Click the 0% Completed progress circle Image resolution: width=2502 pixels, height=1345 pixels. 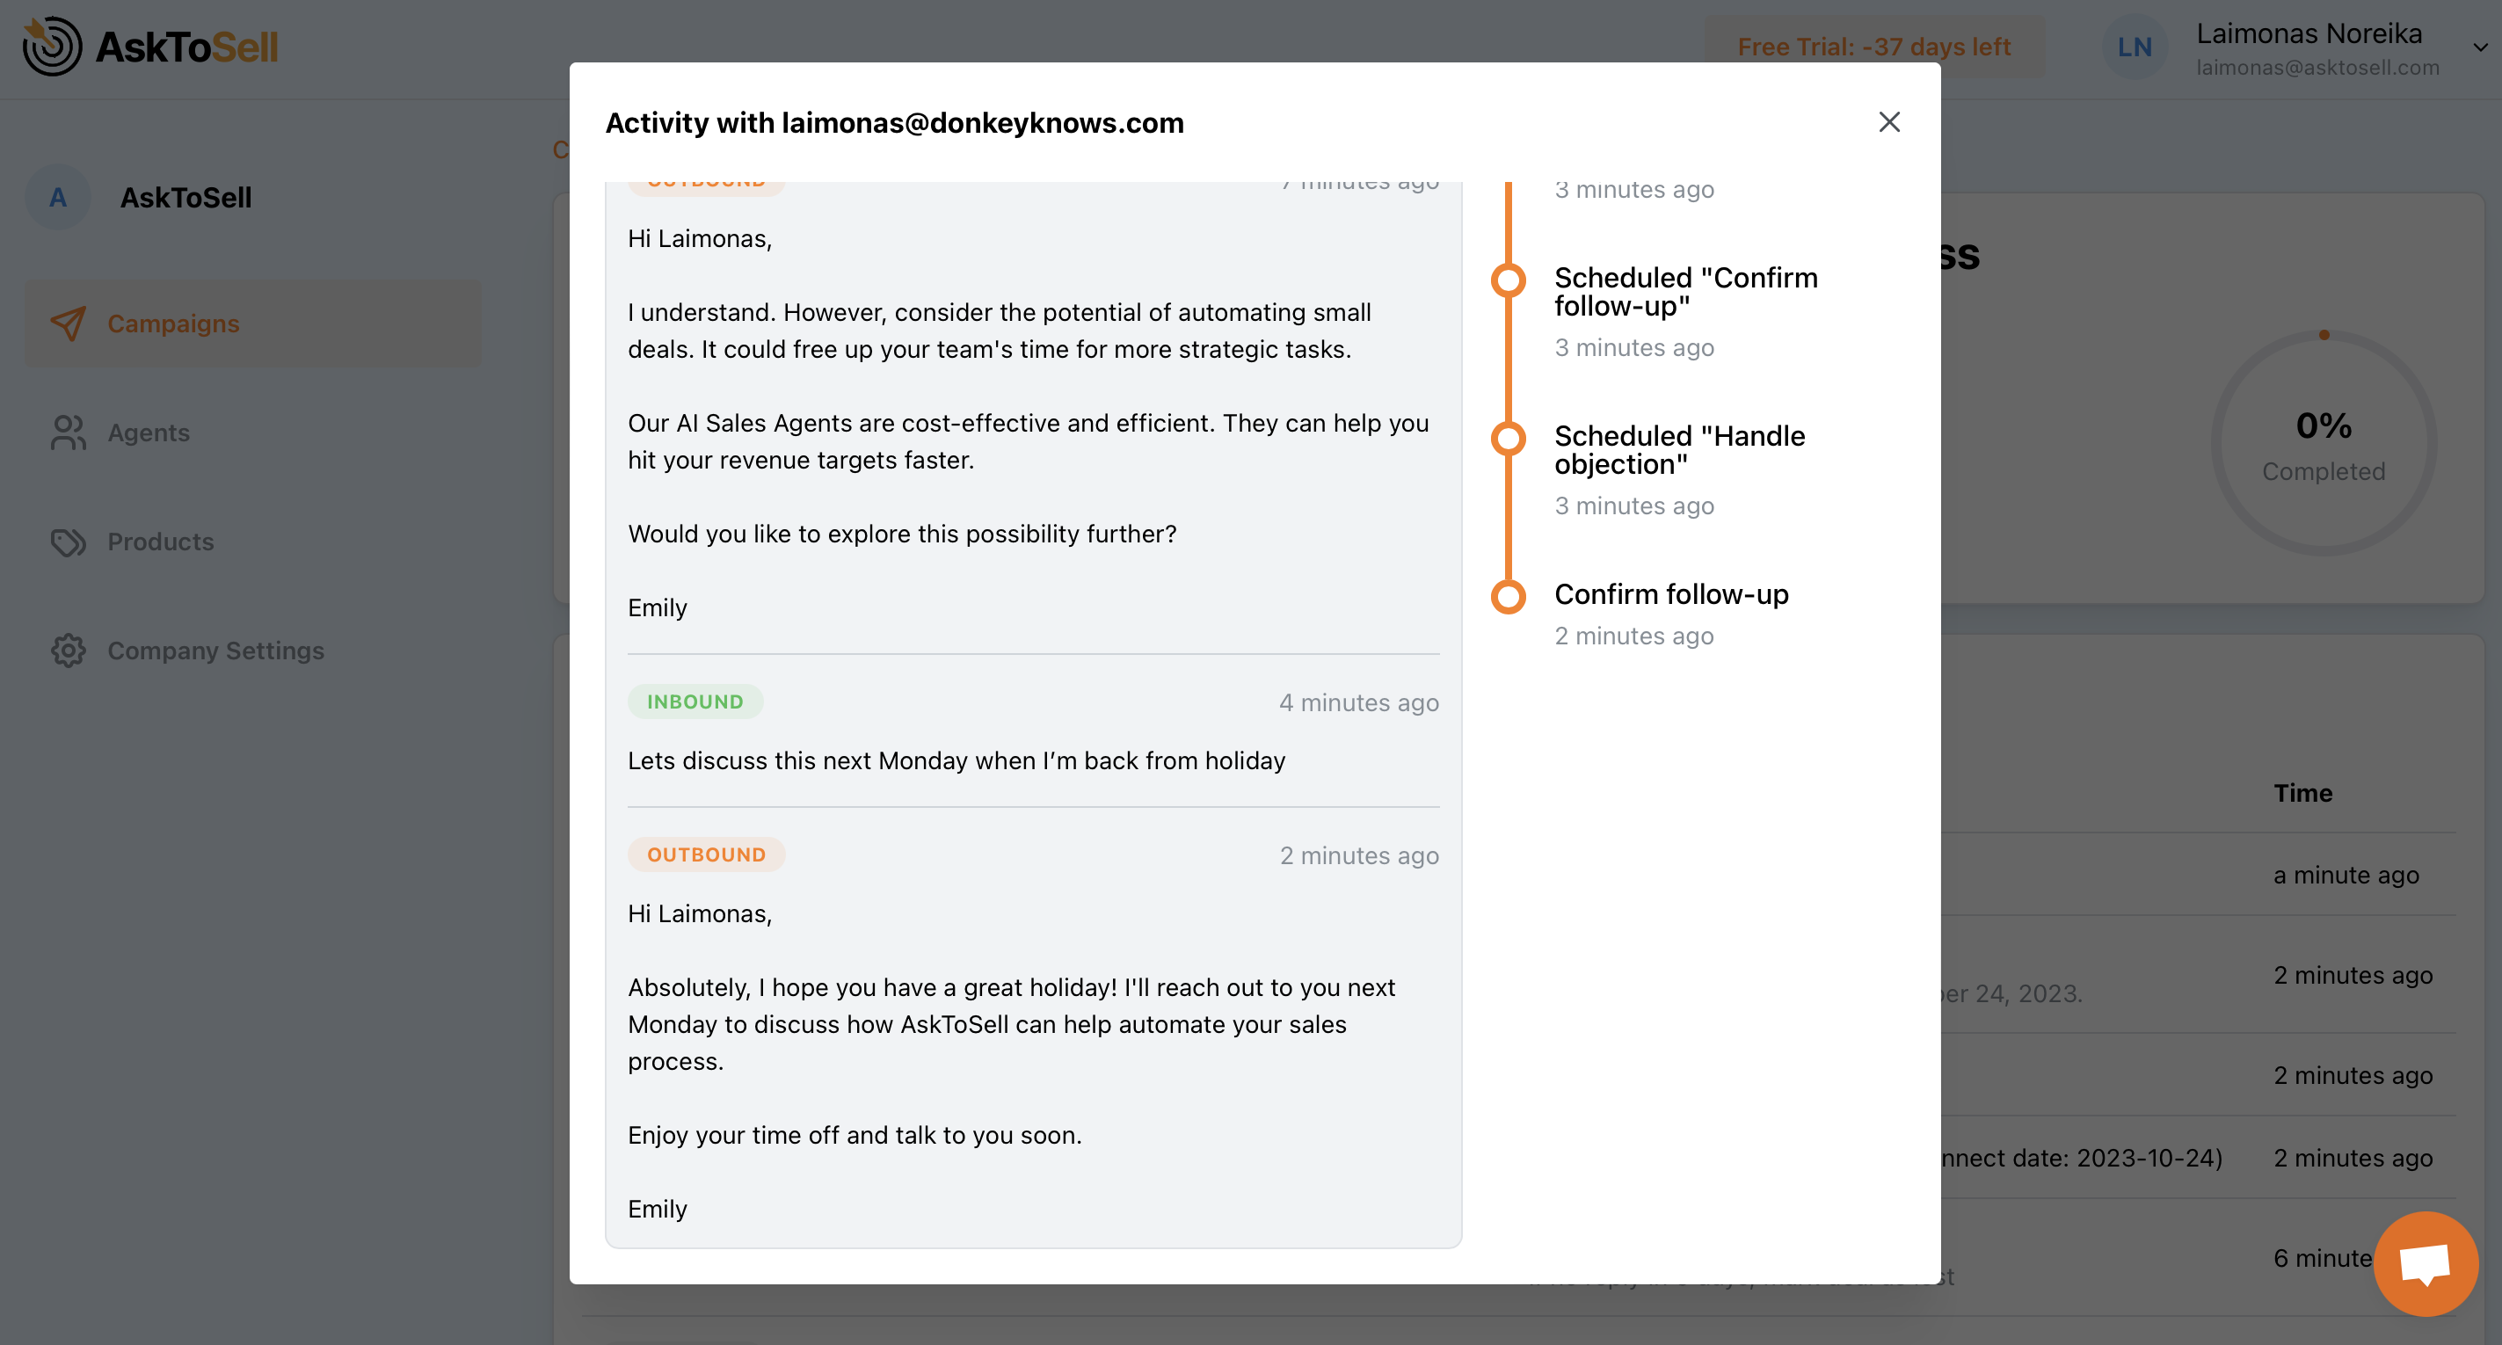coord(2323,444)
